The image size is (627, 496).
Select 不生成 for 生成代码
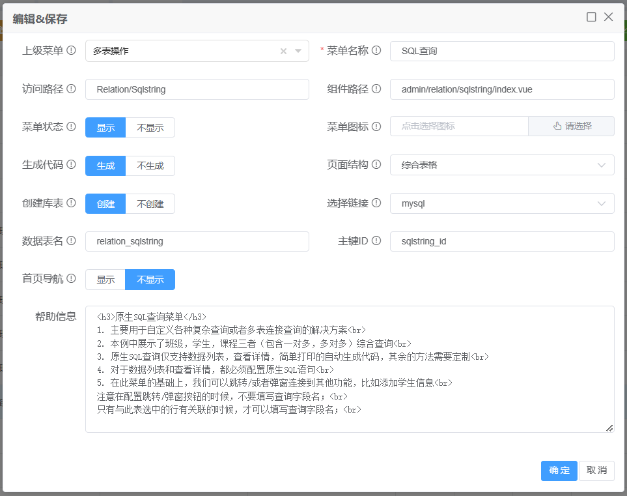pyautogui.click(x=150, y=166)
